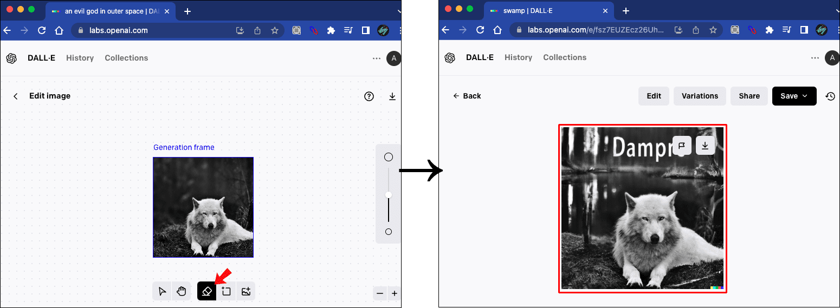Reload the page in swamp window
840x308 pixels.
(480, 30)
